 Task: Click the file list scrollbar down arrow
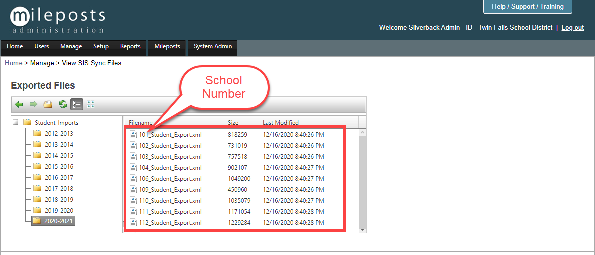point(362,229)
